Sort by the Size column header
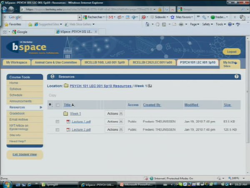The image size is (250, 188). coord(227,105)
